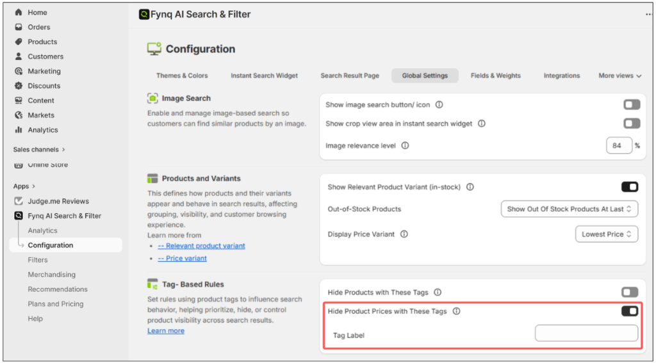
Task: Expand the Sales channels section
Action: 39,149
